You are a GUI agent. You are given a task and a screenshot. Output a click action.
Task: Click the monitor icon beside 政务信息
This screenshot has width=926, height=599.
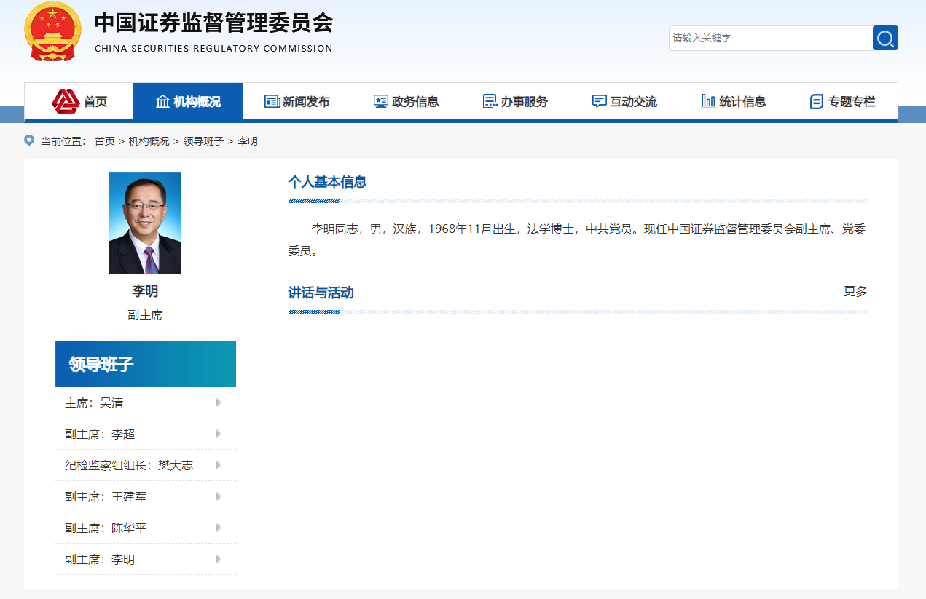(x=381, y=101)
